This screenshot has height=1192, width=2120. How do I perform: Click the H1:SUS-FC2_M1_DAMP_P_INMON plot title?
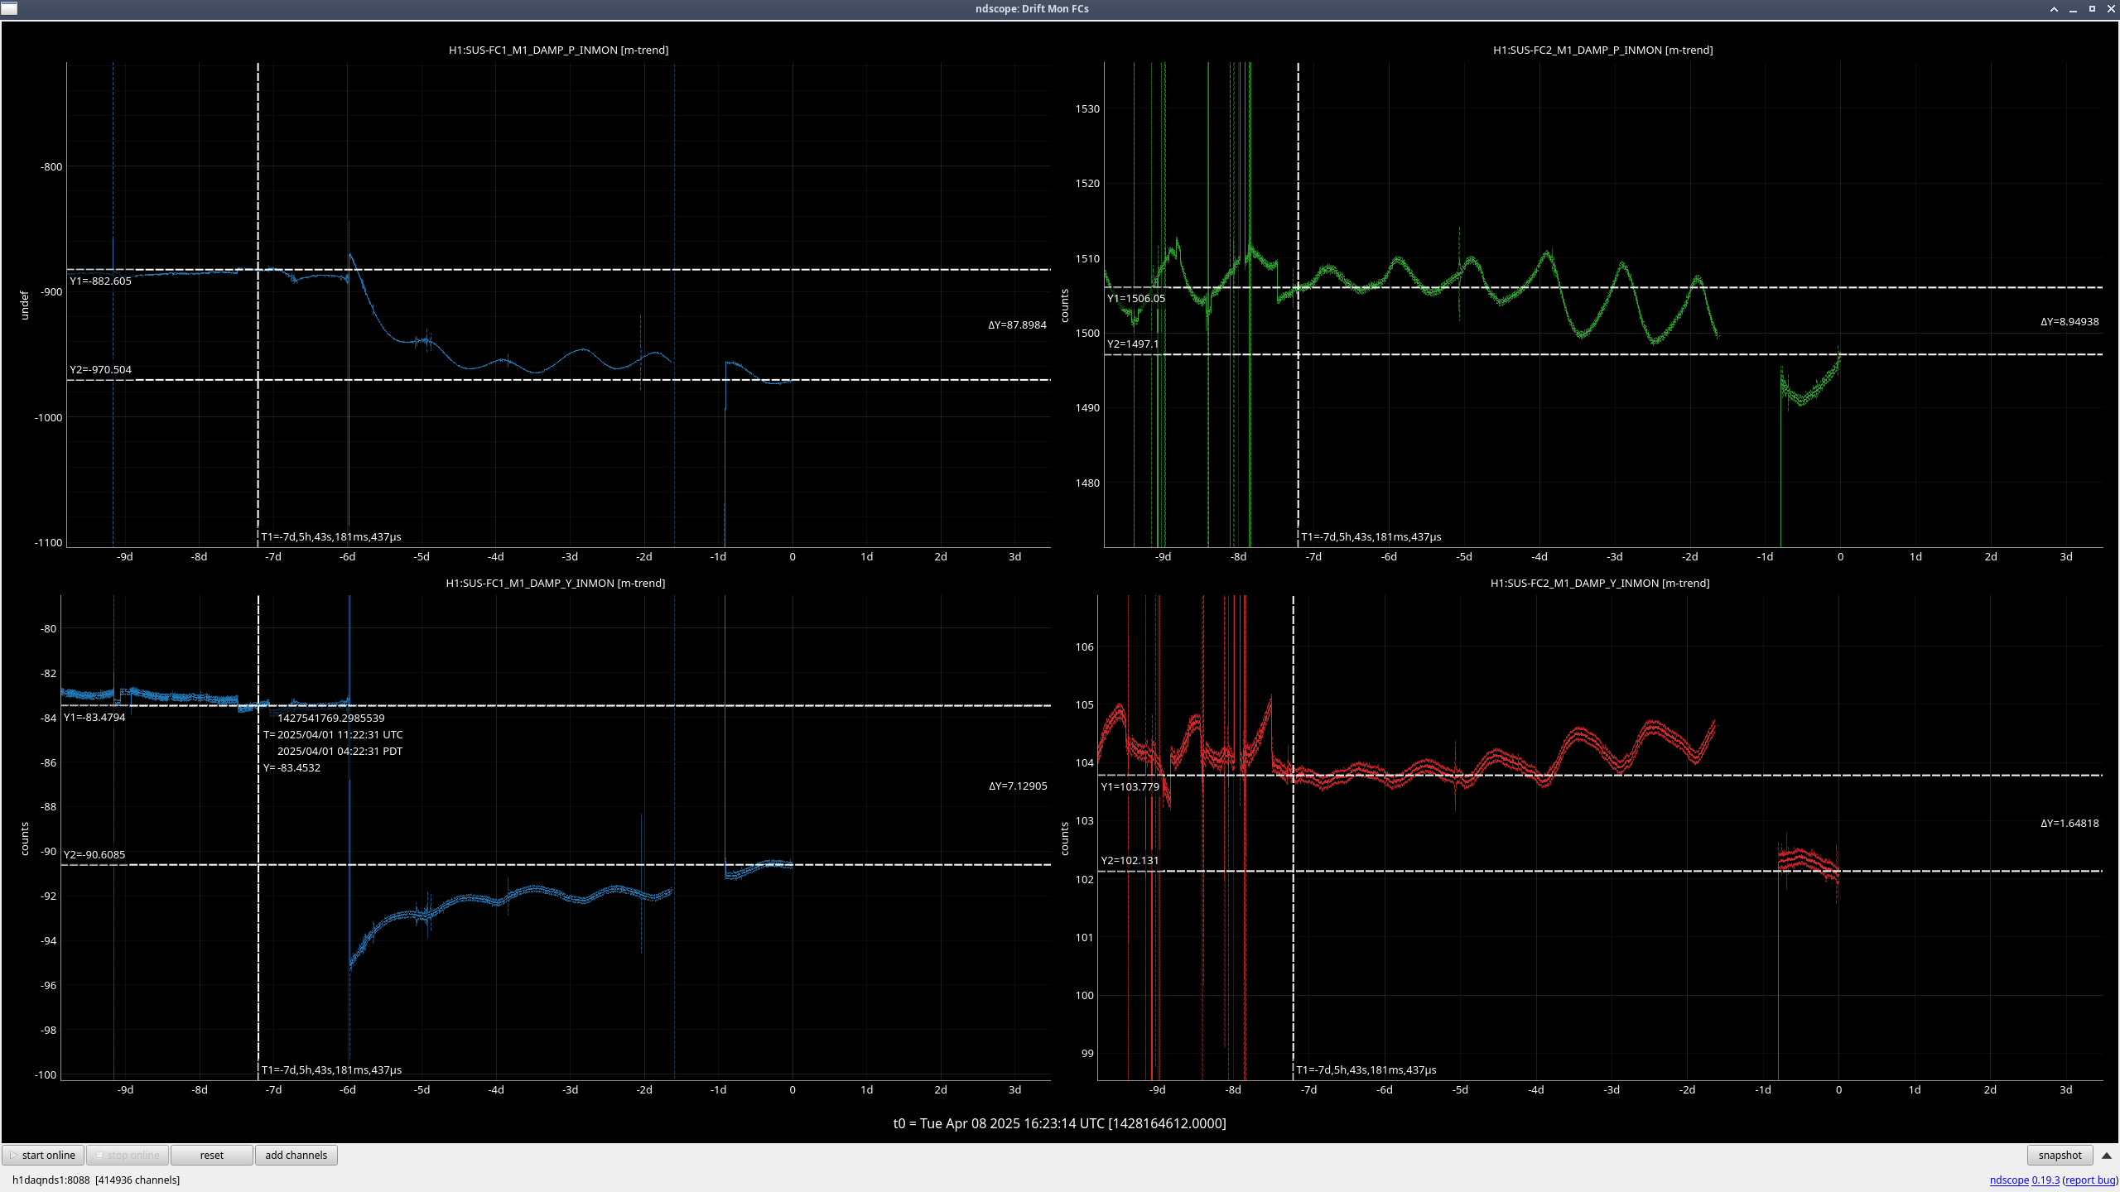click(x=1603, y=50)
